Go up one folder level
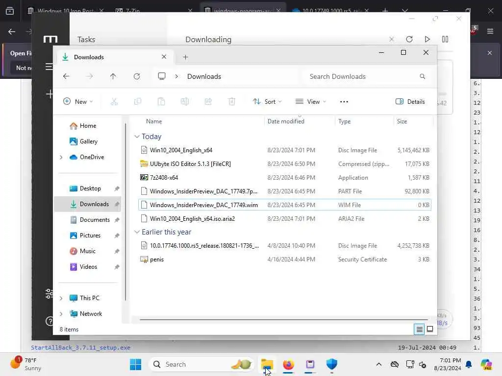The image size is (502, 376). 113,76
